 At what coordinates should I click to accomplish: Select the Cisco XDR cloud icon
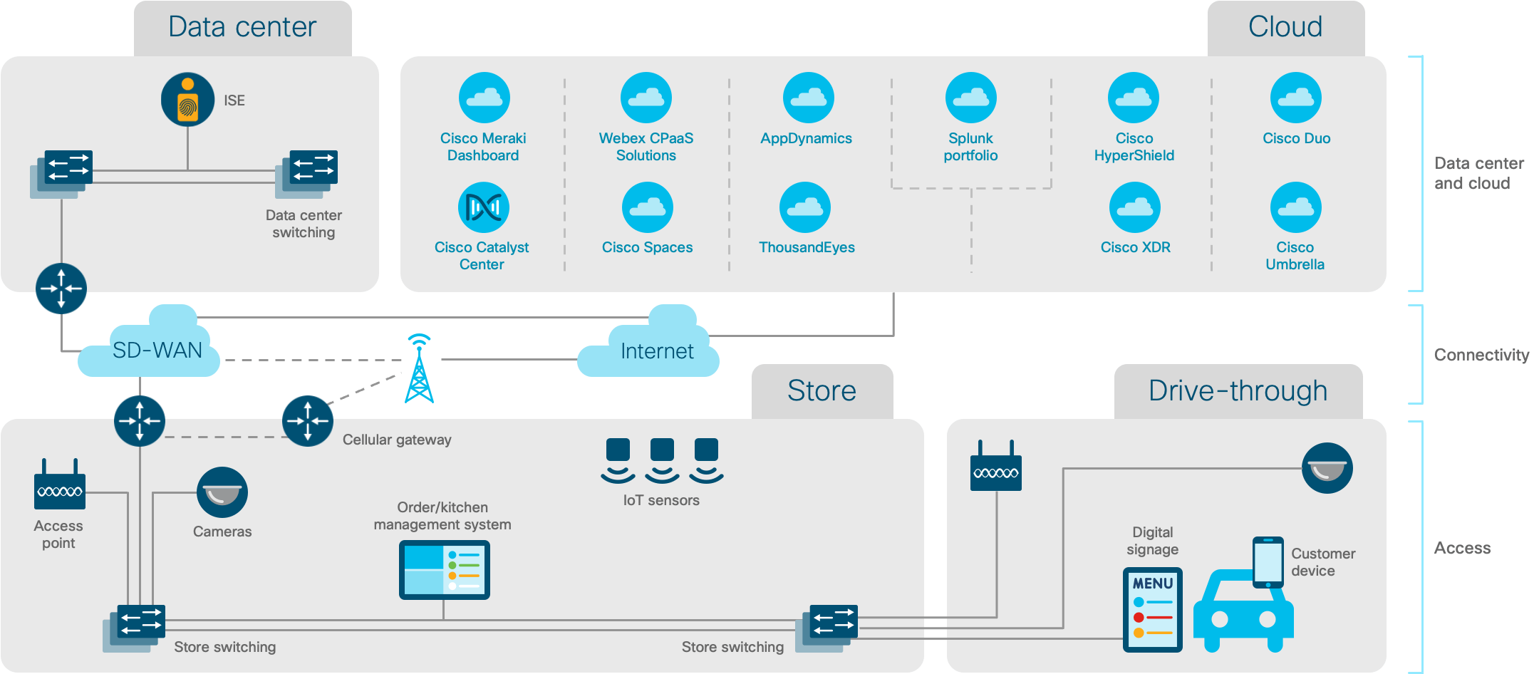(x=1135, y=207)
